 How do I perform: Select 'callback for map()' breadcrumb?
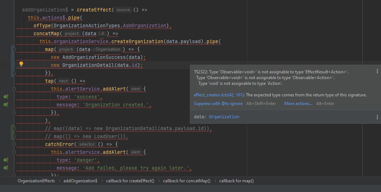click(236, 181)
